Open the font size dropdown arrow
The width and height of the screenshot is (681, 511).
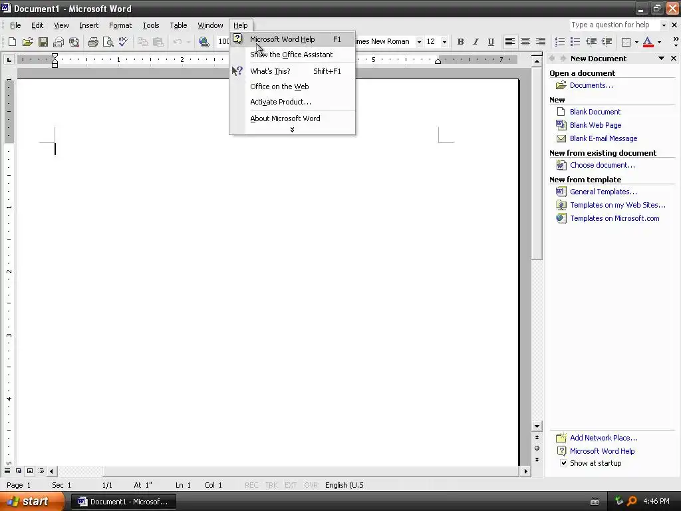point(444,42)
